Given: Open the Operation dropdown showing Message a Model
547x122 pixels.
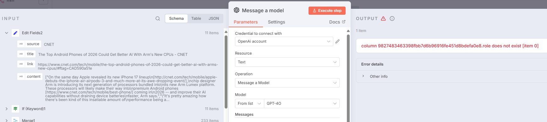Looking at the screenshot, I should [x=287, y=83].
